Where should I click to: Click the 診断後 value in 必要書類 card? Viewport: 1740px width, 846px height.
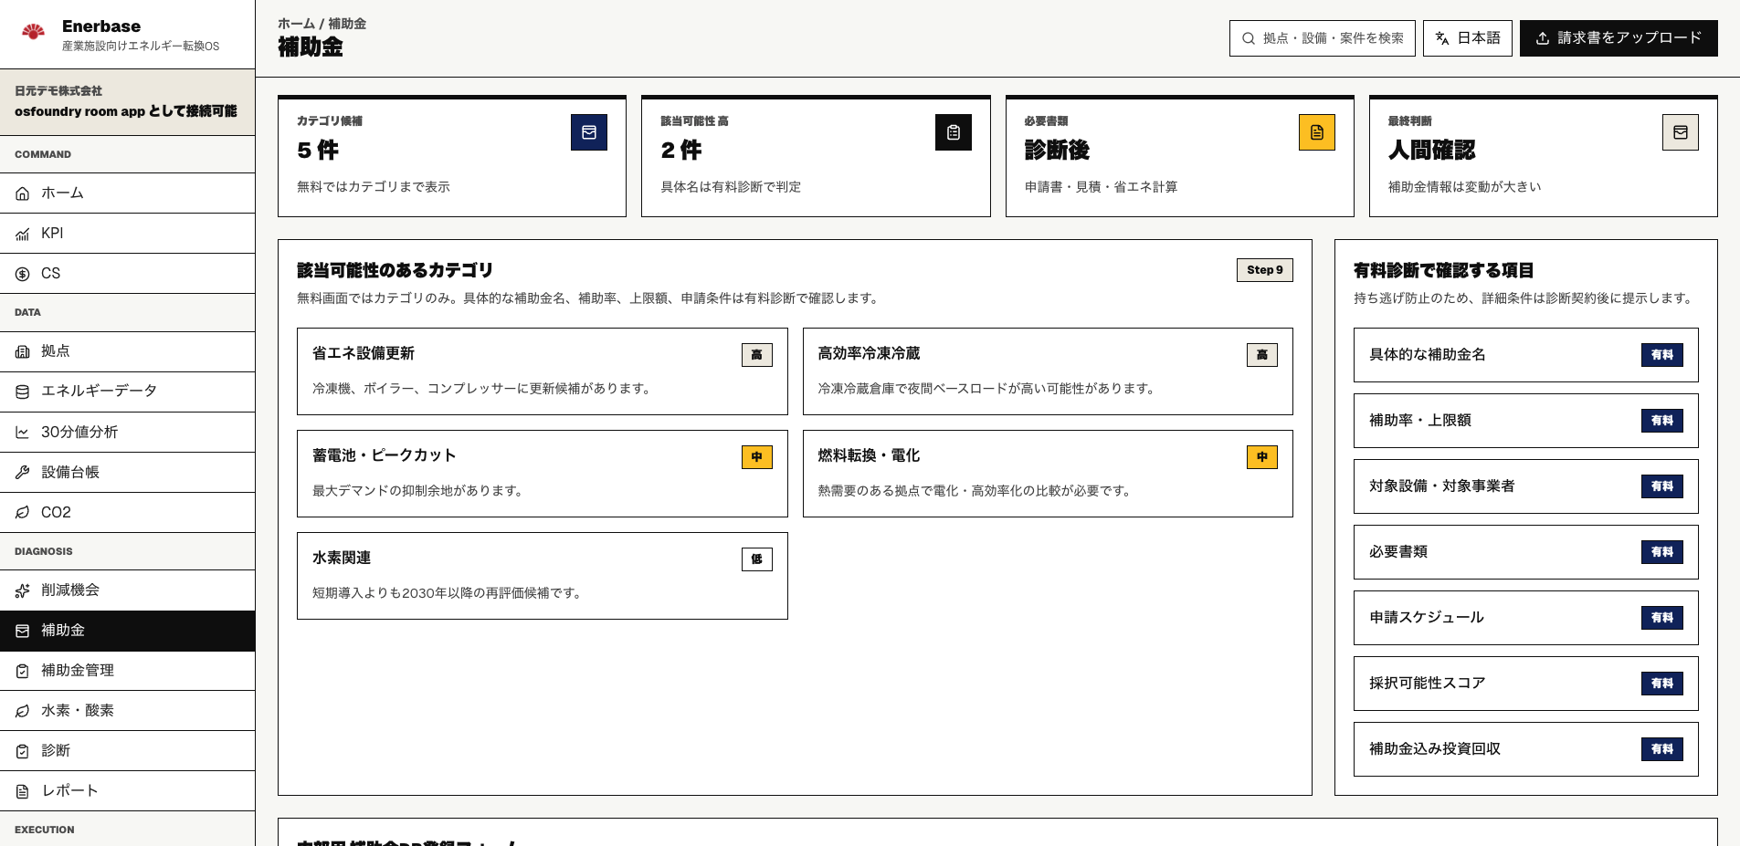click(x=1057, y=151)
